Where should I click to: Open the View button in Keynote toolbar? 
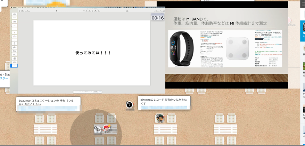click(19, 11)
